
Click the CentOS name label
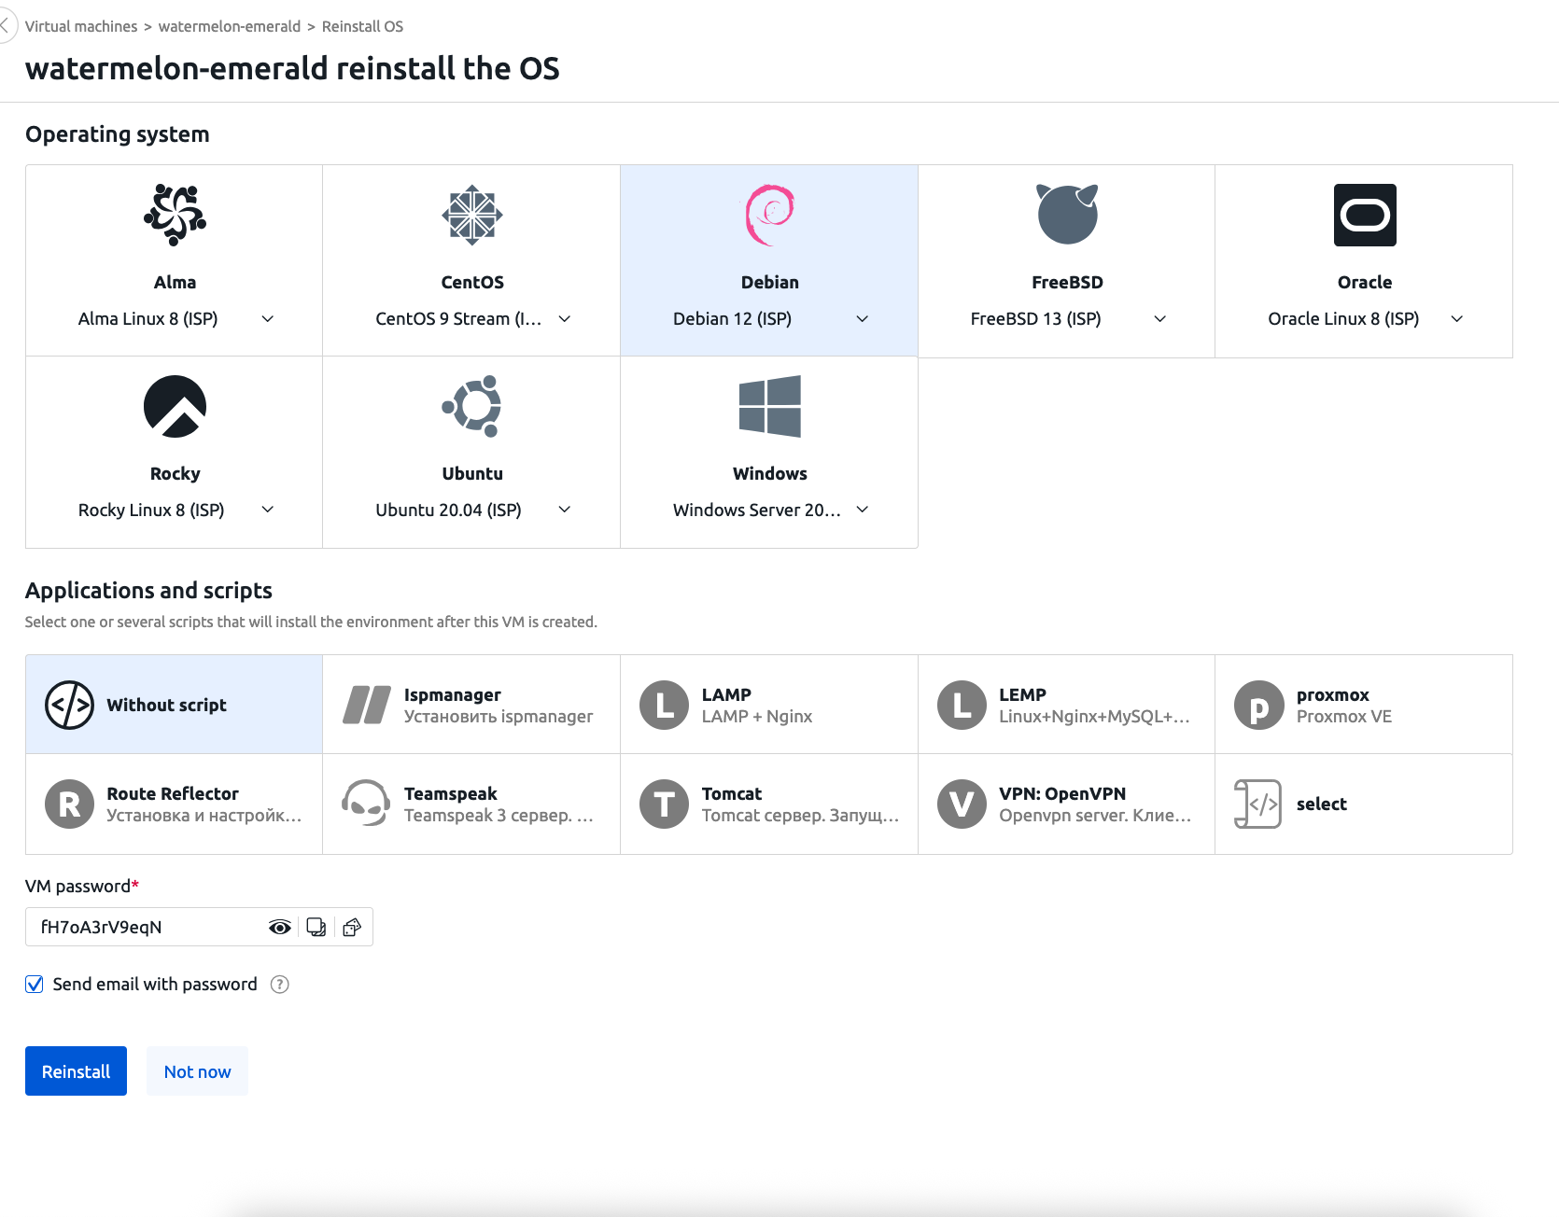(472, 283)
